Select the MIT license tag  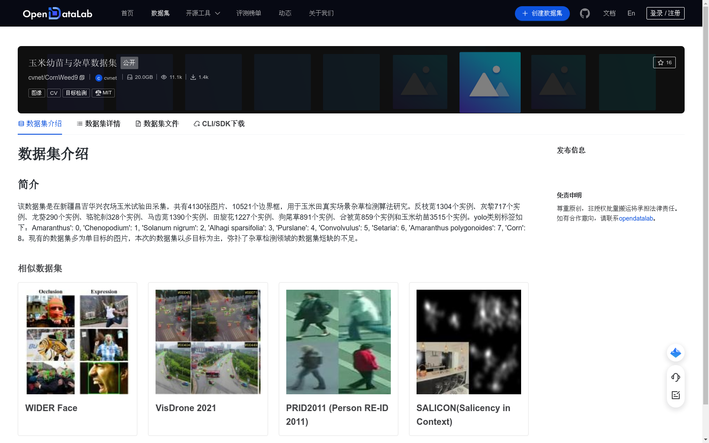(103, 93)
